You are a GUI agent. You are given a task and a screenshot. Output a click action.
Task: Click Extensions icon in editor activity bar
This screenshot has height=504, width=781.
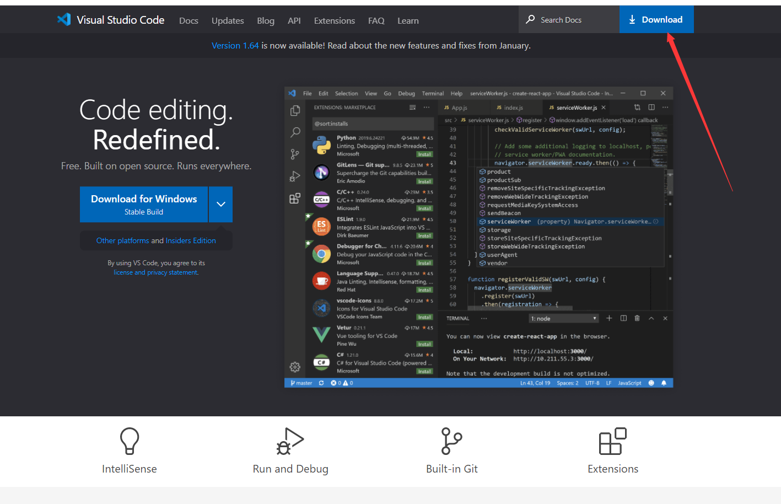coord(295,199)
